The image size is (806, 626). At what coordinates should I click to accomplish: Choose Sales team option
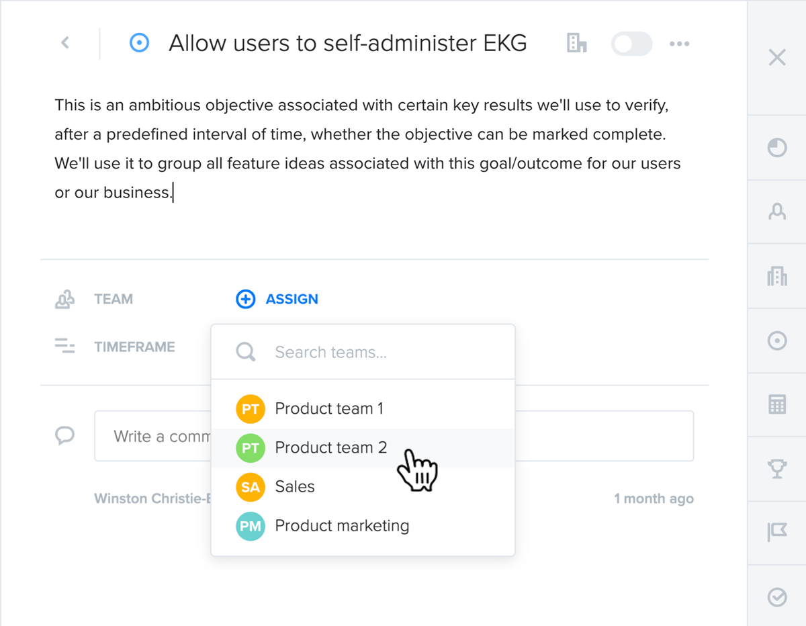[x=363, y=487]
